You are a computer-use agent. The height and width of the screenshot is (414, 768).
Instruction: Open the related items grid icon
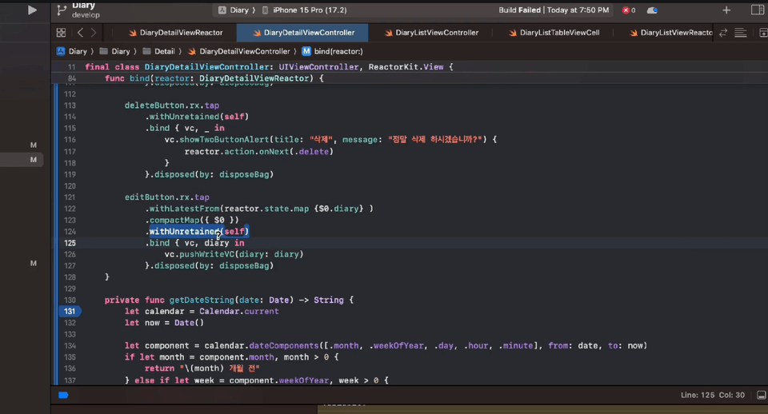pyautogui.click(x=61, y=33)
